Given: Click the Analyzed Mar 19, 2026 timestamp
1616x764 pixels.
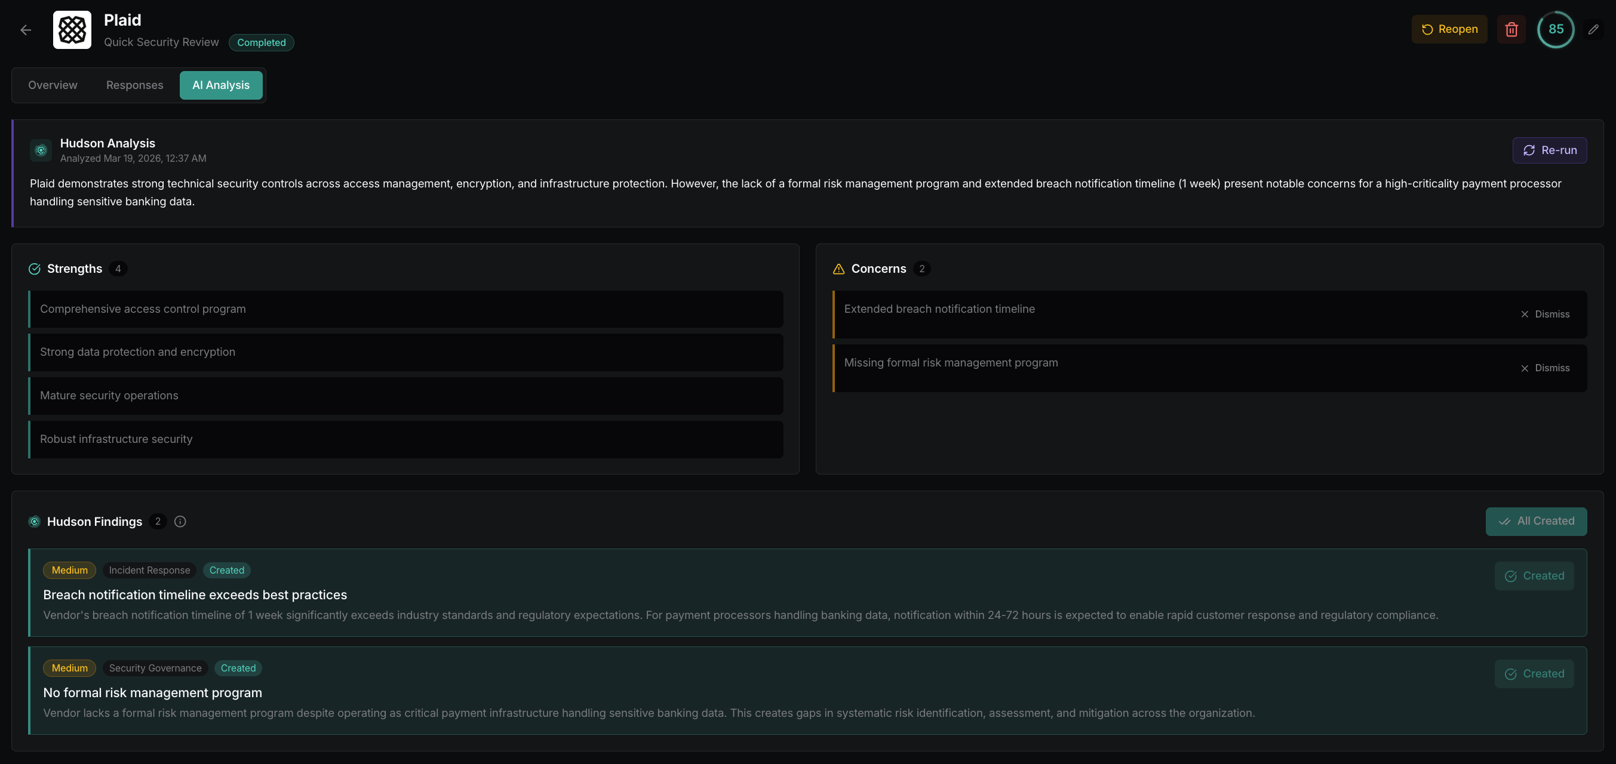Looking at the screenshot, I should click(133, 159).
